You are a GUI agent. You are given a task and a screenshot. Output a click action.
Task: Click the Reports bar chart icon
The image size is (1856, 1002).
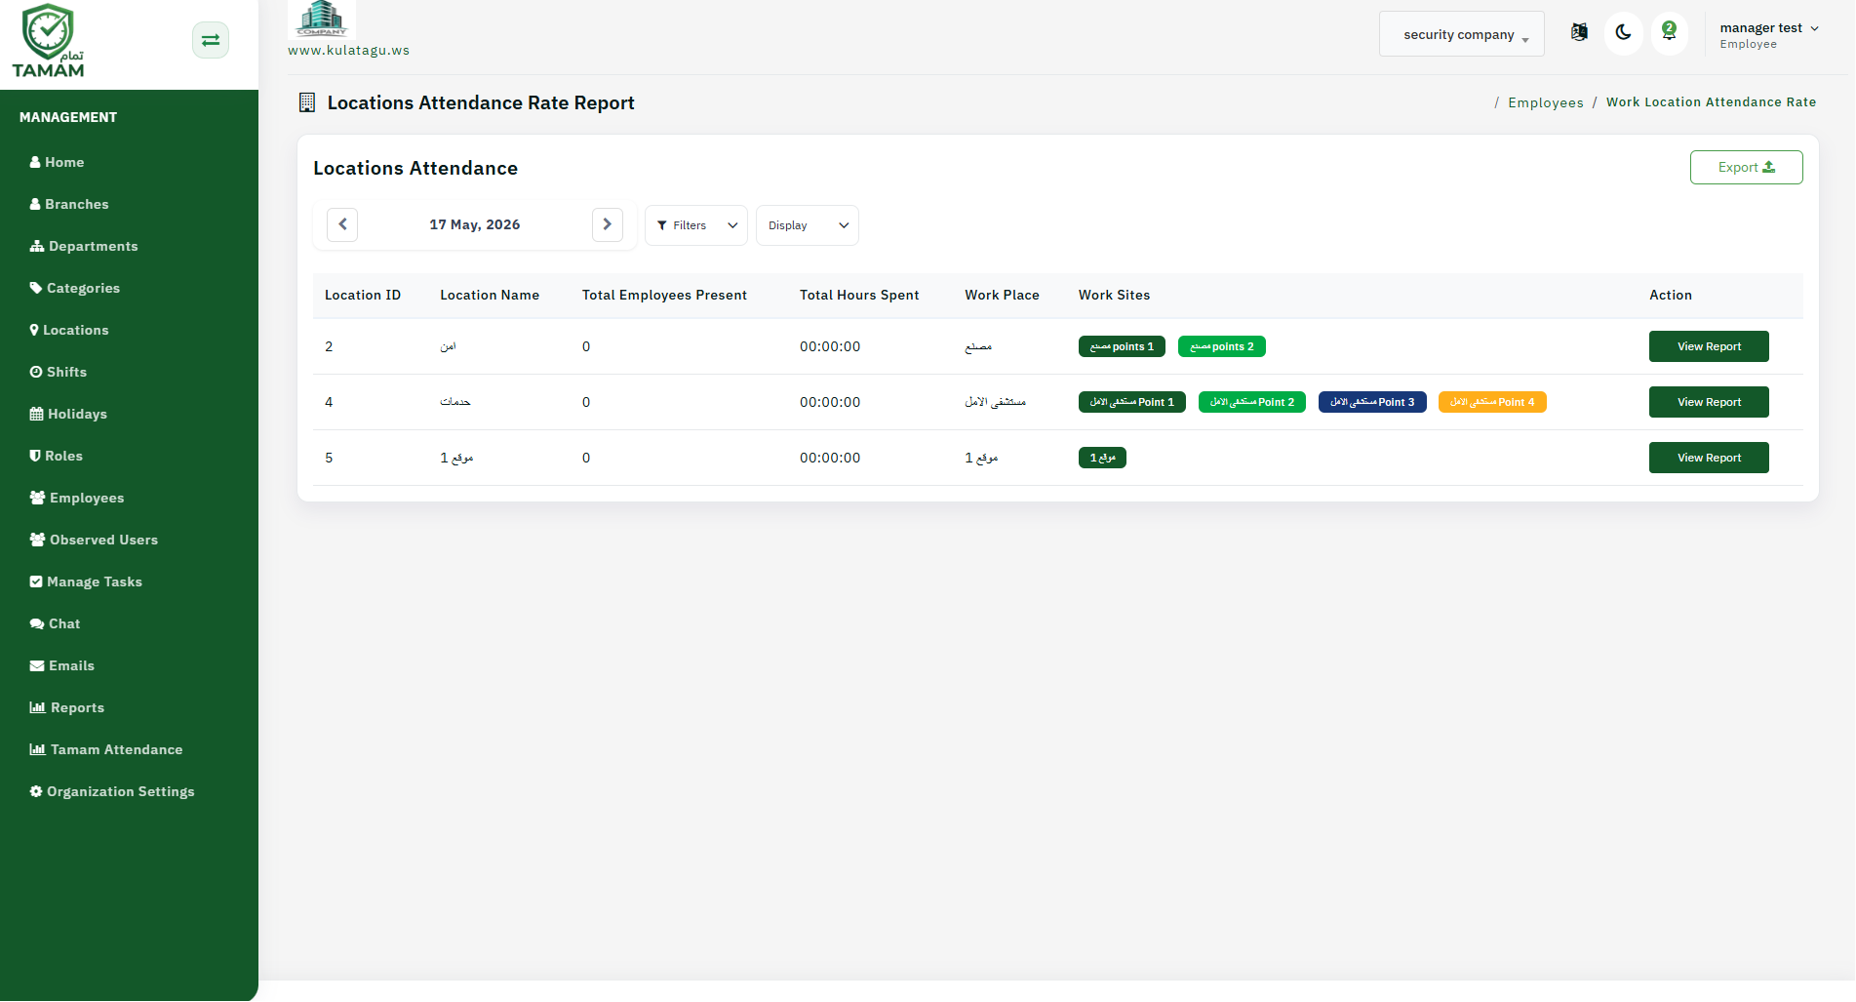point(38,707)
